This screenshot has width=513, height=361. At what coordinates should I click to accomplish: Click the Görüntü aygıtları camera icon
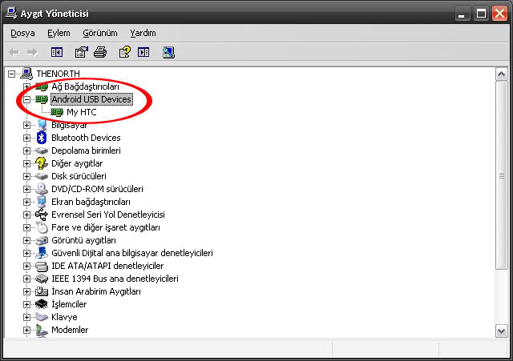42,240
